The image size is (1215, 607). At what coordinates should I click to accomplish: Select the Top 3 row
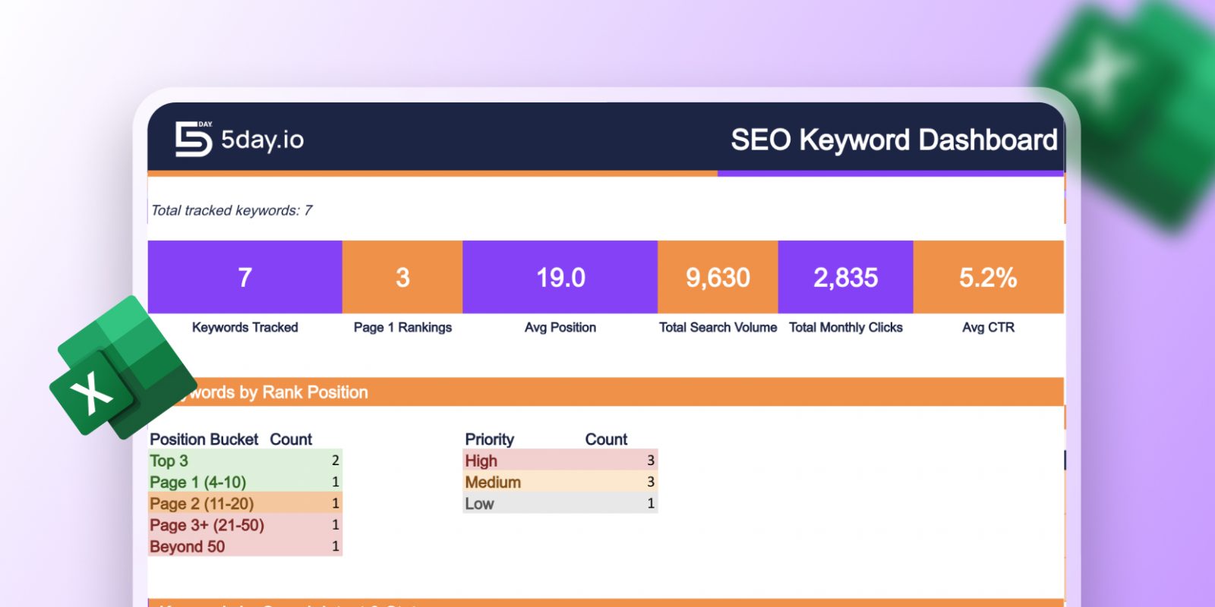[245, 461]
